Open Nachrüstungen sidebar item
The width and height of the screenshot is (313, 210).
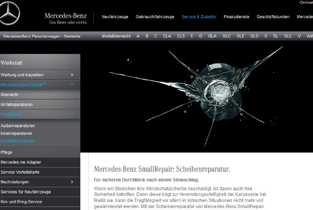[x=40, y=182]
